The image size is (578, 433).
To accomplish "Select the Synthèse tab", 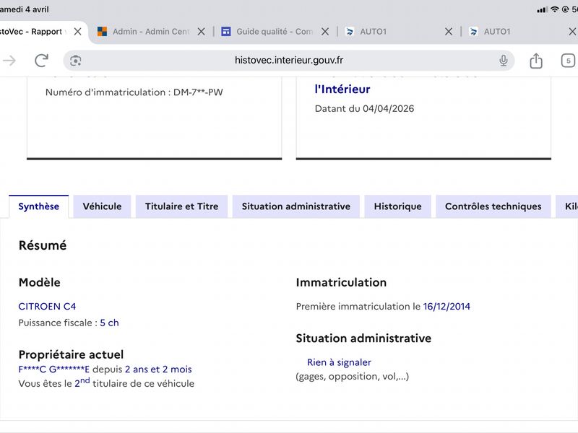I will (39, 206).
